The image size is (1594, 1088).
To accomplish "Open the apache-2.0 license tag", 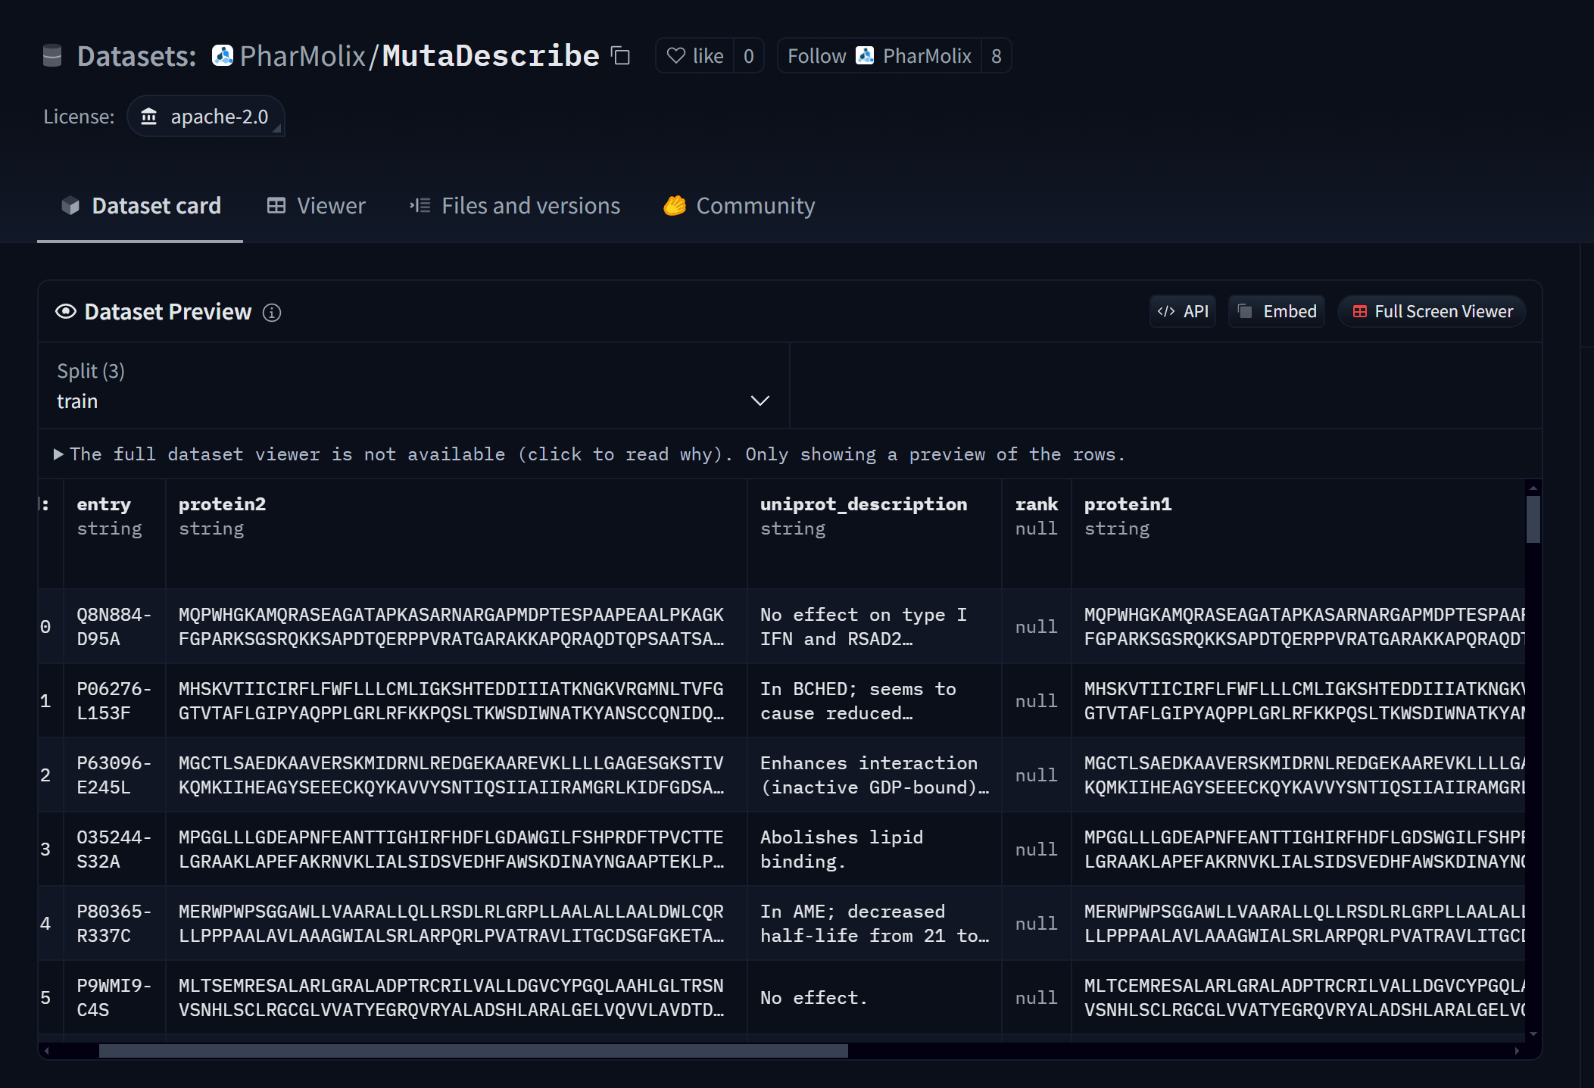I will [205, 117].
